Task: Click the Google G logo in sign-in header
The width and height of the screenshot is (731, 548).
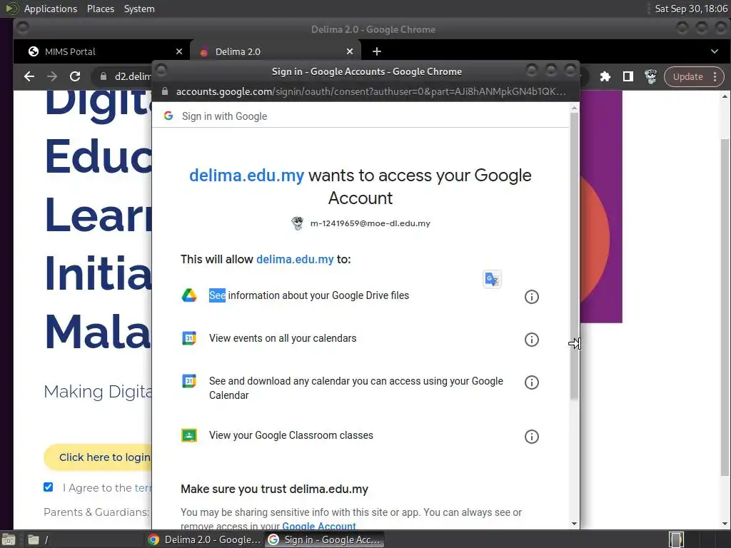Action: [x=168, y=116]
